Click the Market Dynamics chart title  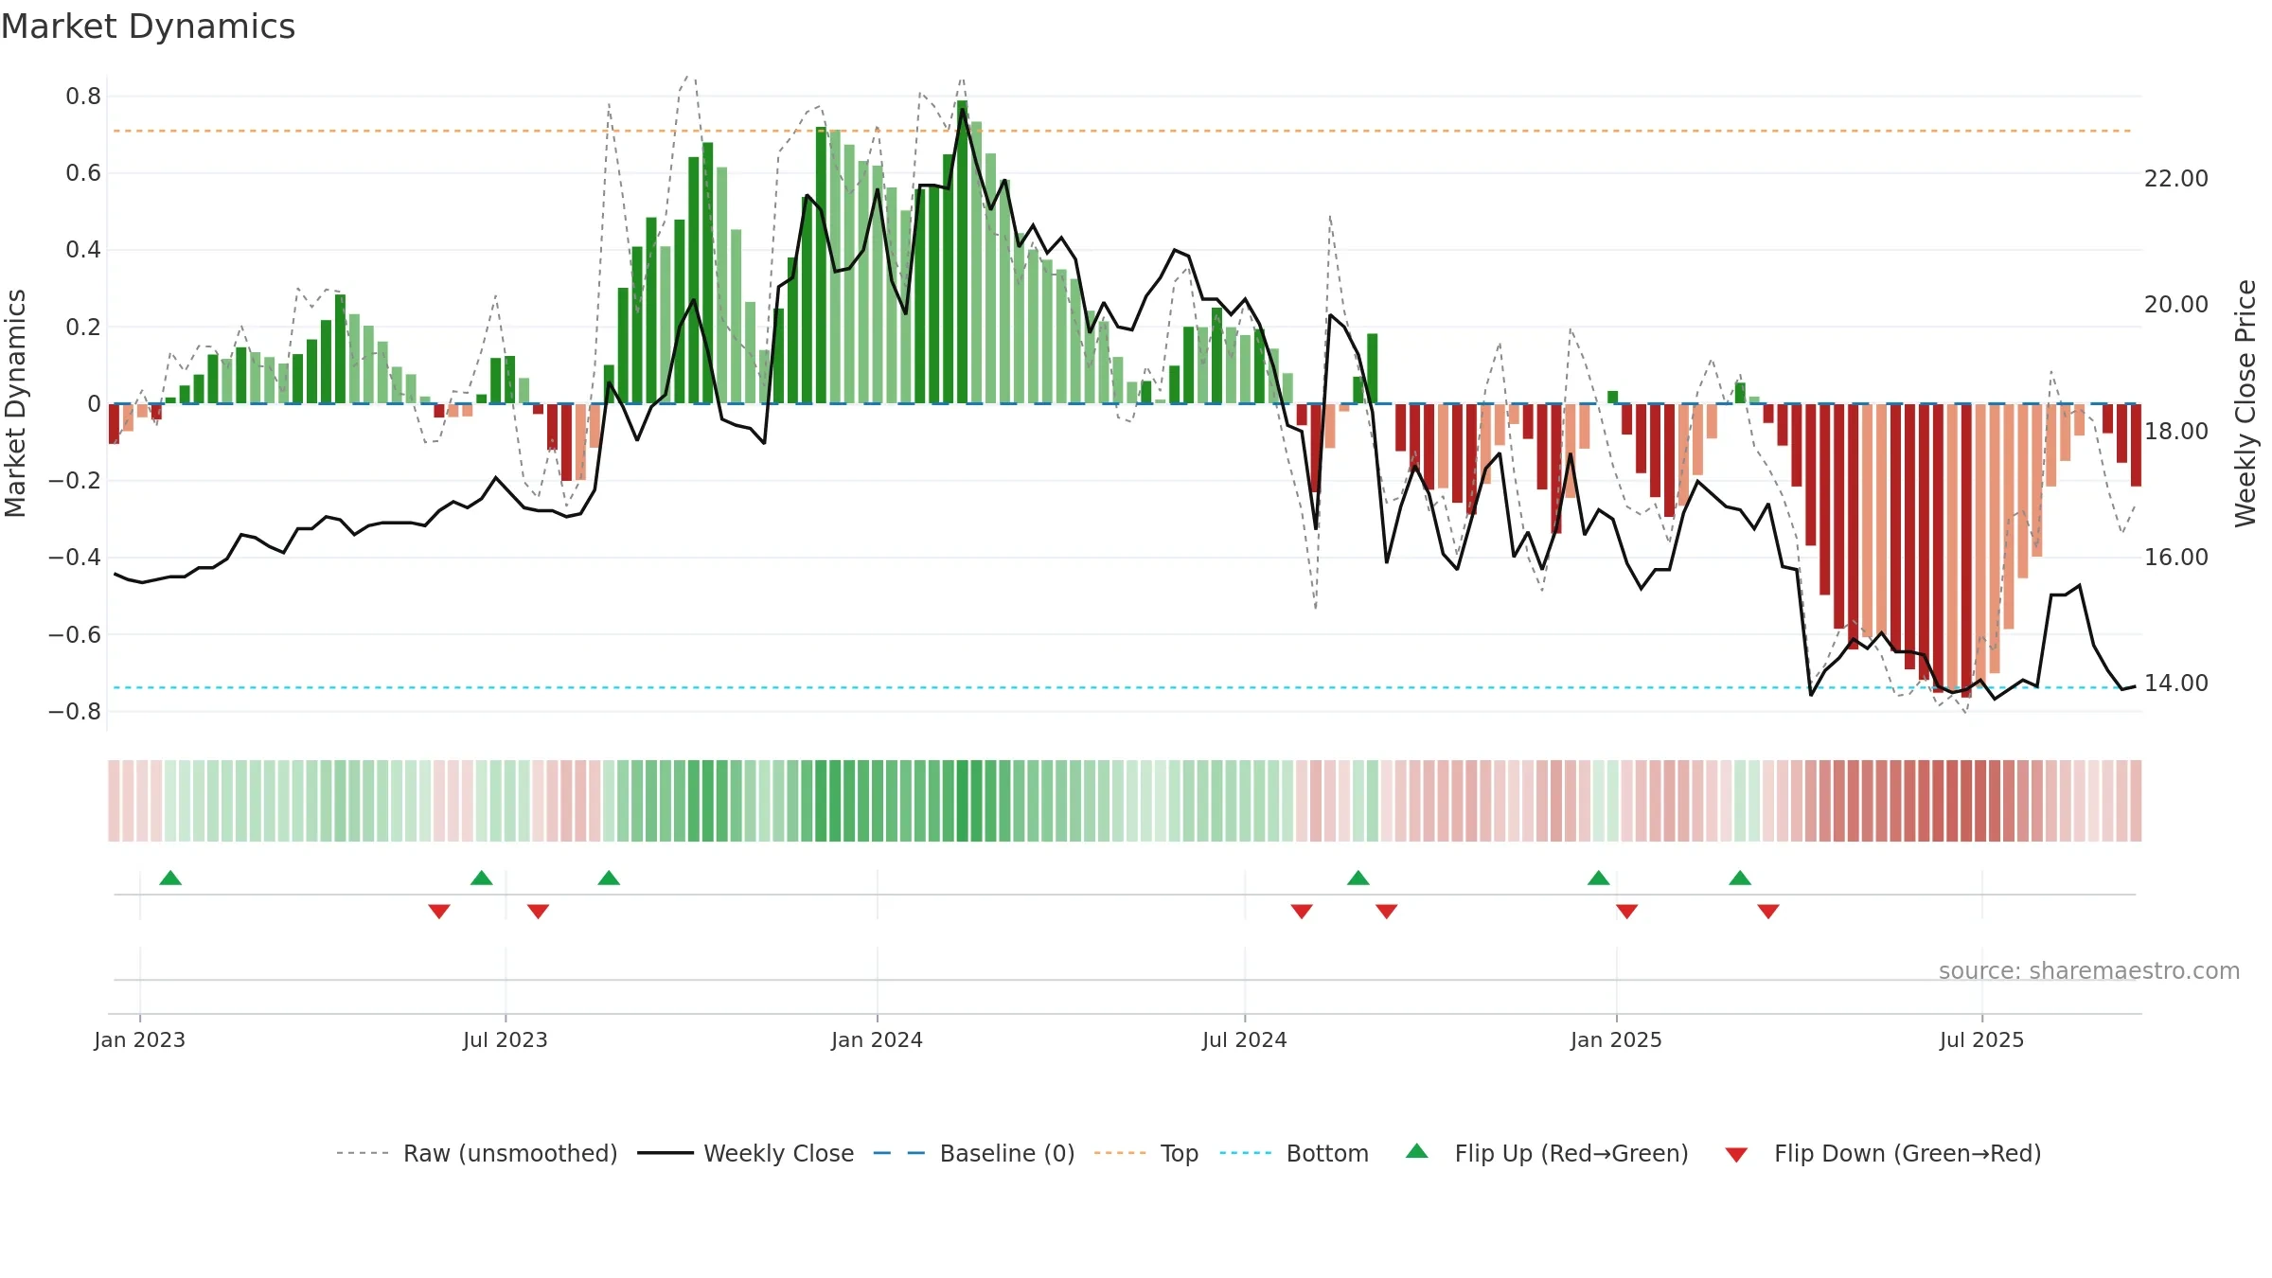pos(148,27)
